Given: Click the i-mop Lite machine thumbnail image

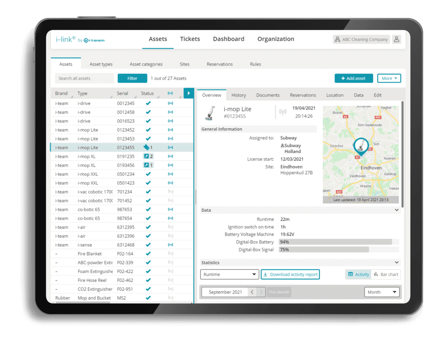Looking at the screenshot, I should tap(209, 113).
